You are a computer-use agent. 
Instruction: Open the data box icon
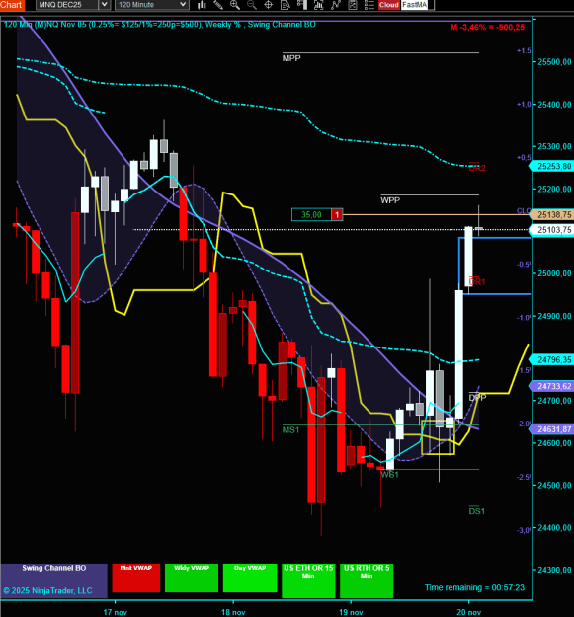286,5
